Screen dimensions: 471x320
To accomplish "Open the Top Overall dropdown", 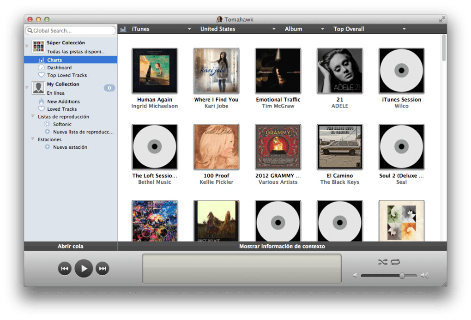I will coord(369,29).
